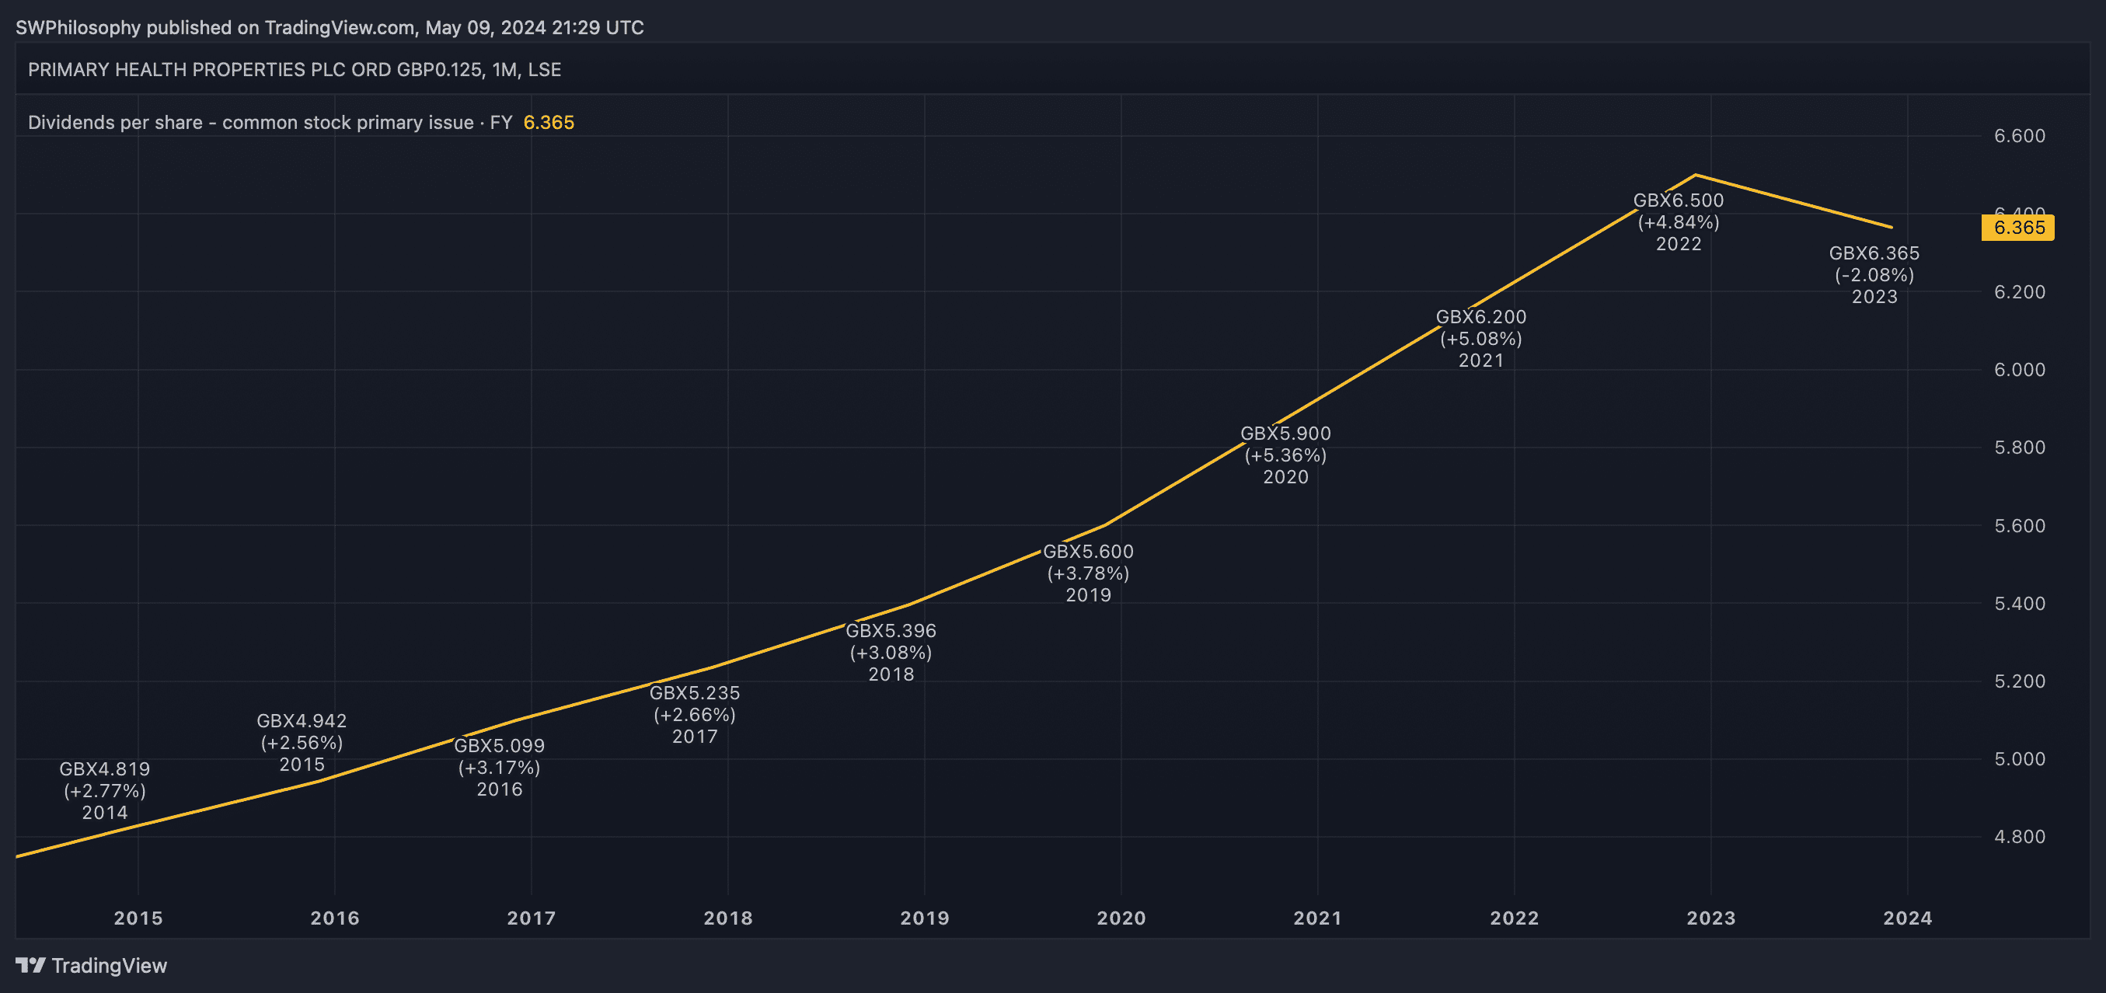
Task: Click the TradingView footer text link
Action: pos(109,965)
